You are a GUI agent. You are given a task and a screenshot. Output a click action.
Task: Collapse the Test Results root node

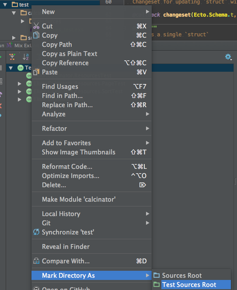coord(11,68)
